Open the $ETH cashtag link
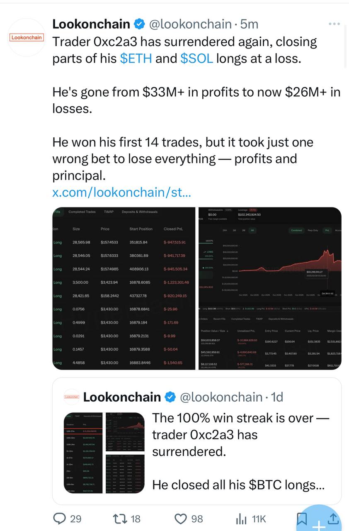 coord(136,58)
